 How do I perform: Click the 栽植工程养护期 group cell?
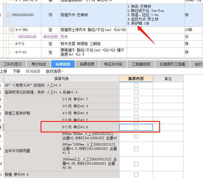33,113
